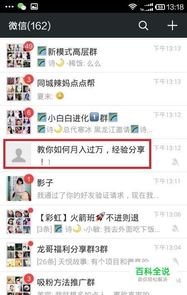187x295 pixels.
Task: Tap 影子 profile picture
Action: click(x=19, y=188)
